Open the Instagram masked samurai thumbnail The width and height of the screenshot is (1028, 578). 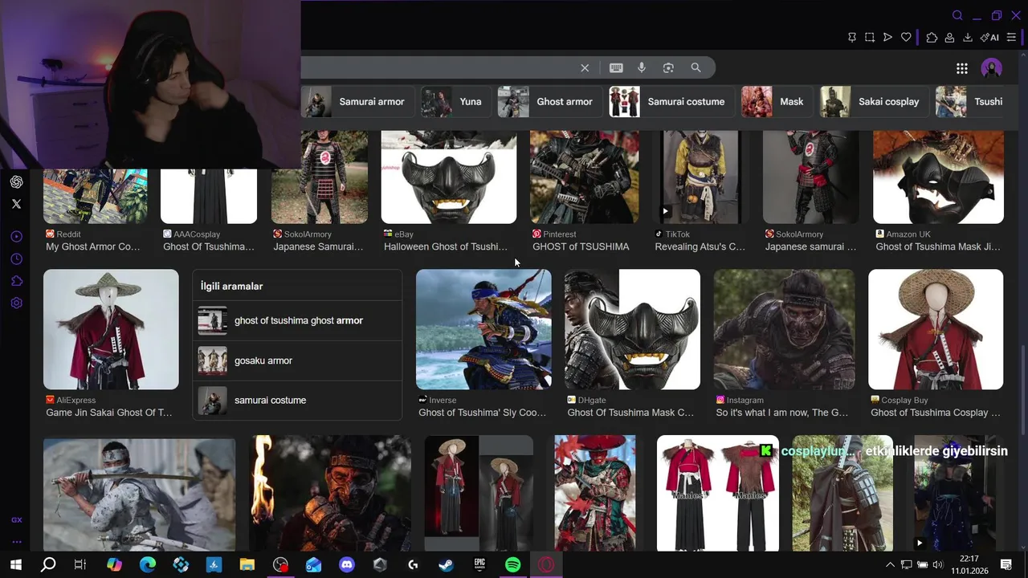(x=784, y=329)
